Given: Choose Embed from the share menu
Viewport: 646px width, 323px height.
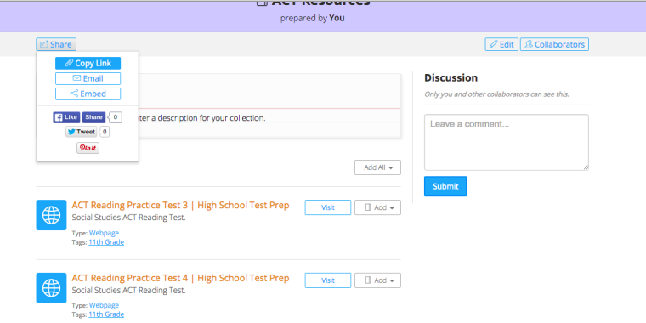Looking at the screenshot, I should point(88,93).
